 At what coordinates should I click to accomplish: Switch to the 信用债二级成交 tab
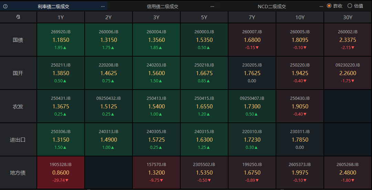click(162, 7)
